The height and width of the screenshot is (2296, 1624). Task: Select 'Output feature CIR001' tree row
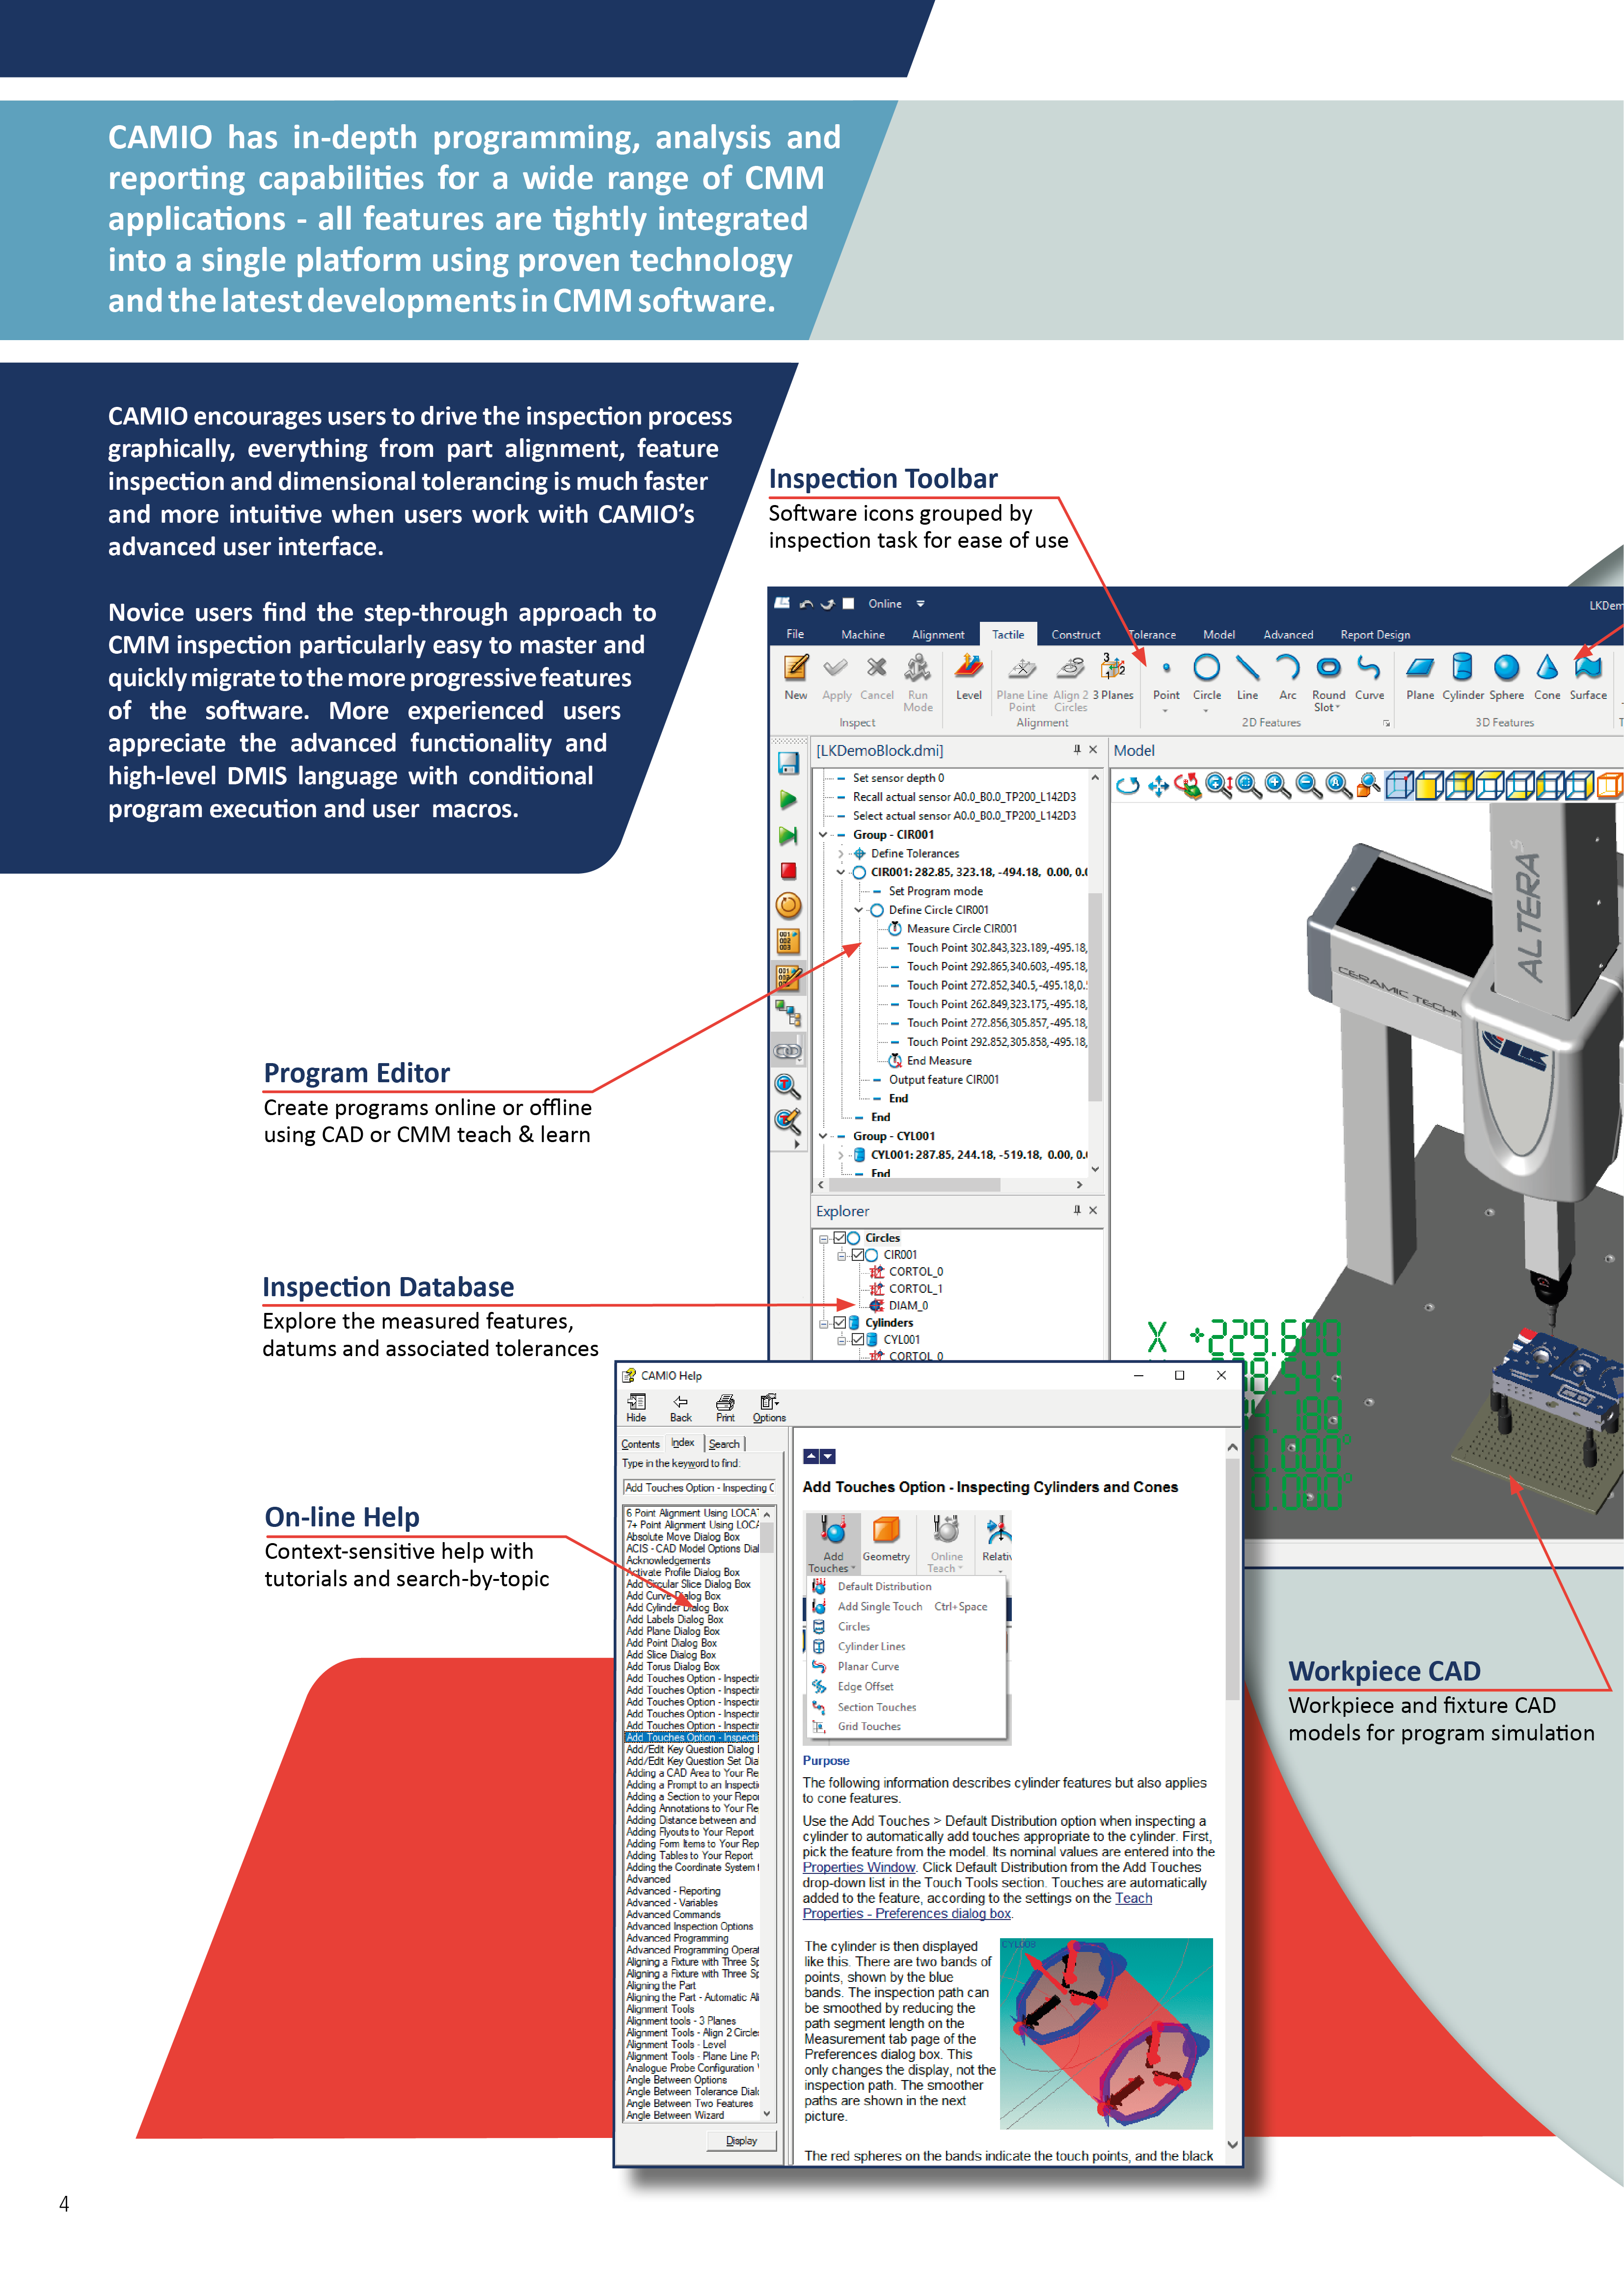pos(943,1080)
